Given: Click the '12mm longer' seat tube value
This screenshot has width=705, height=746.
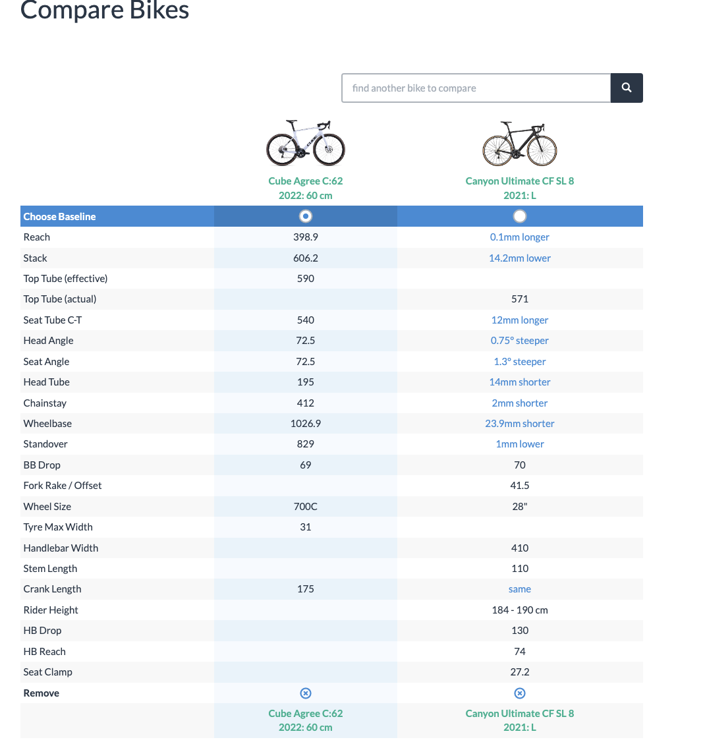Looking at the screenshot, I should pyautogui.click(x=519, y=320).
